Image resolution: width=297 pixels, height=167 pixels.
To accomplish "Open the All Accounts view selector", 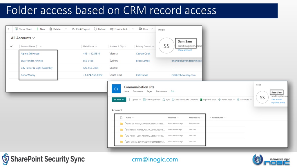I will [23, 38].
